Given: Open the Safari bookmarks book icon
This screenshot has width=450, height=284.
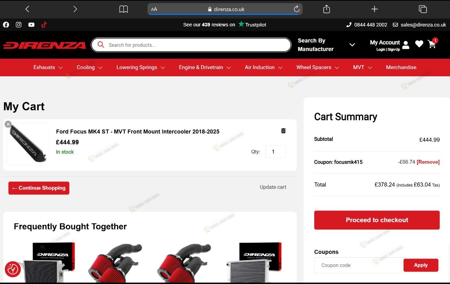Looking at the screenshot, I should click(123, 9).
